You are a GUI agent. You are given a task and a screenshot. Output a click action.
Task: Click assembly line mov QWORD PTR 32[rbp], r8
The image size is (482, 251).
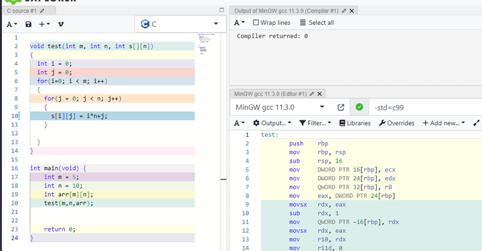point(340,187)
